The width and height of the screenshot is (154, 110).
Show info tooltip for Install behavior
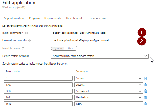[x=23, y=48]
